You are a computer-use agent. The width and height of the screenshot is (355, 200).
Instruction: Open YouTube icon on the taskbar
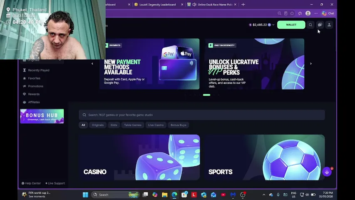223,195
